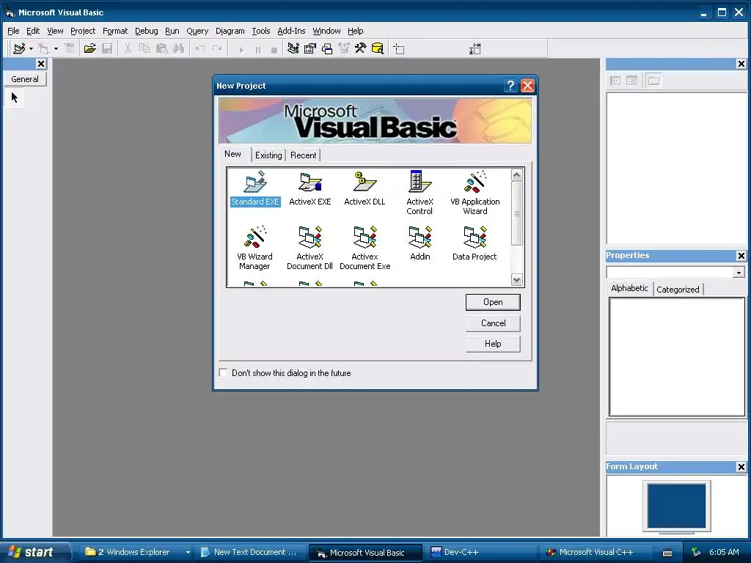Check 'Don't show this dialog in the future'
The width and height of the screenshot is (751, 563).
(x=223, y=372)
